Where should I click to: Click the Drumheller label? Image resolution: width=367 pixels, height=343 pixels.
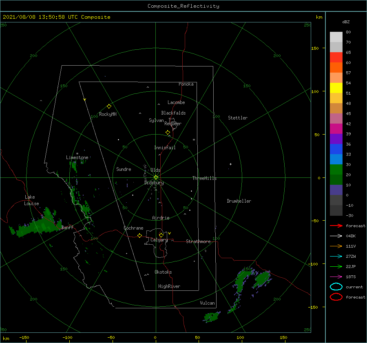click(x=239, y=201)
